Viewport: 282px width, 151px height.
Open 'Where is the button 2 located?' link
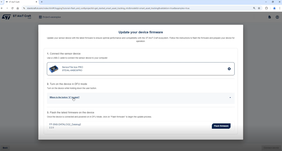[64, 97]
